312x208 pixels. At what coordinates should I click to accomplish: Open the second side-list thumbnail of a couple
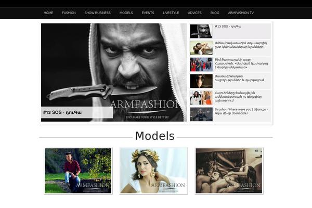(x=201, y=48)
